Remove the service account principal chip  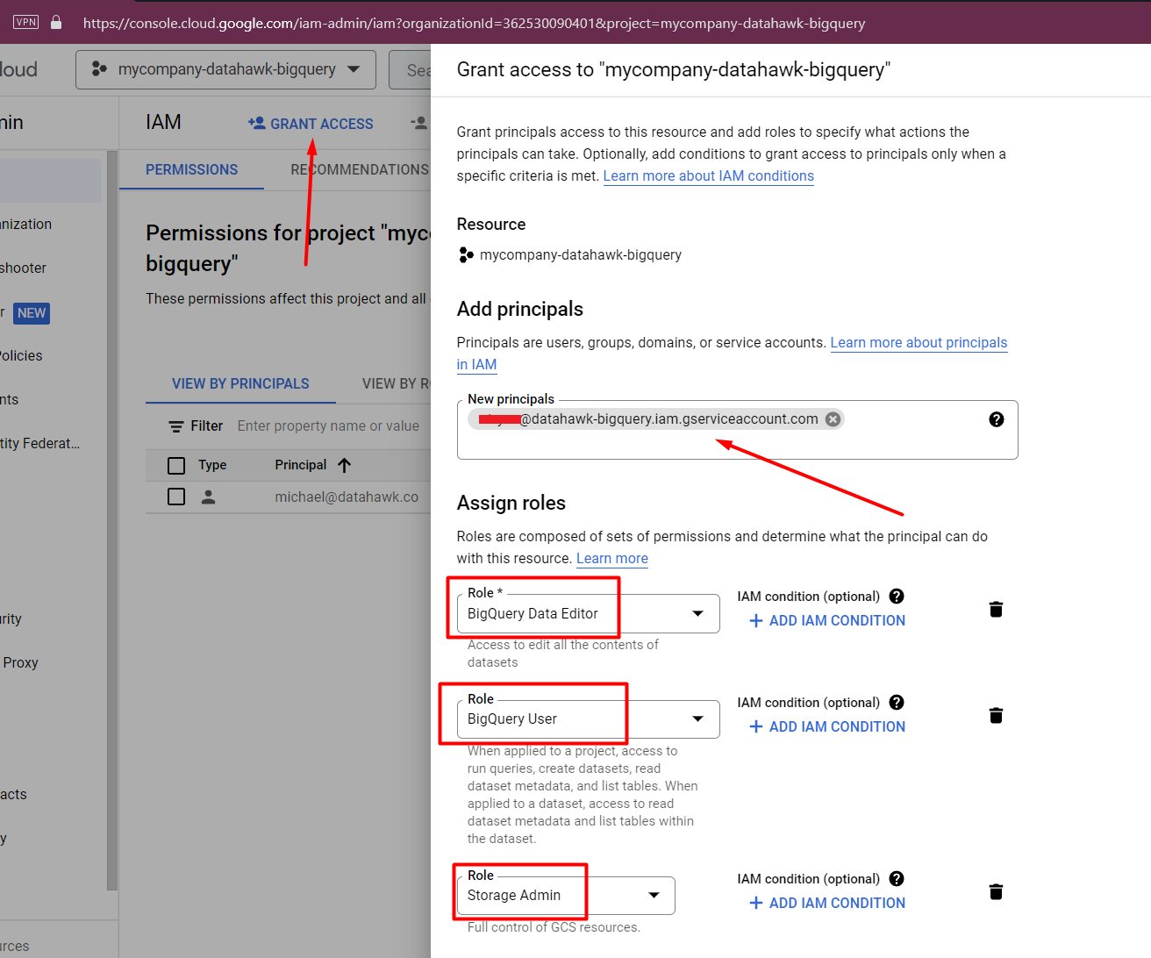point(833,419)
